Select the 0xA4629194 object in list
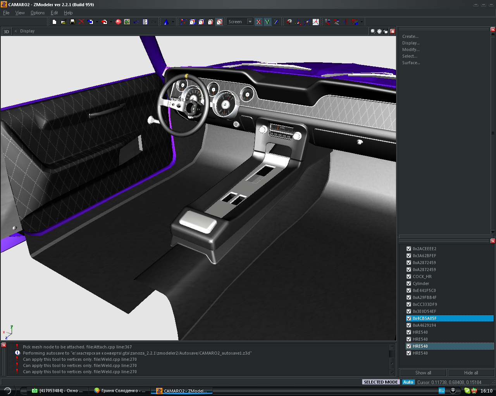This screenshot has width=496, height=396. pyautogui.click(x=424, y=325)
